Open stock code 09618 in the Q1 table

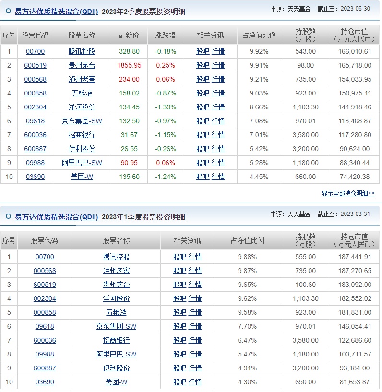click(x=45, y=326)
